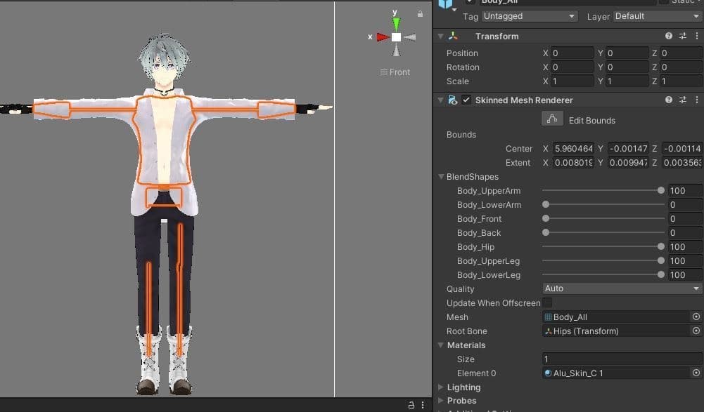
Task: Open the Tag dropdown showing Untagged
Action: tap(530, 16)
